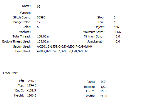
Task: Select the Maximum Stitch value 11.6
Action: 118,32
